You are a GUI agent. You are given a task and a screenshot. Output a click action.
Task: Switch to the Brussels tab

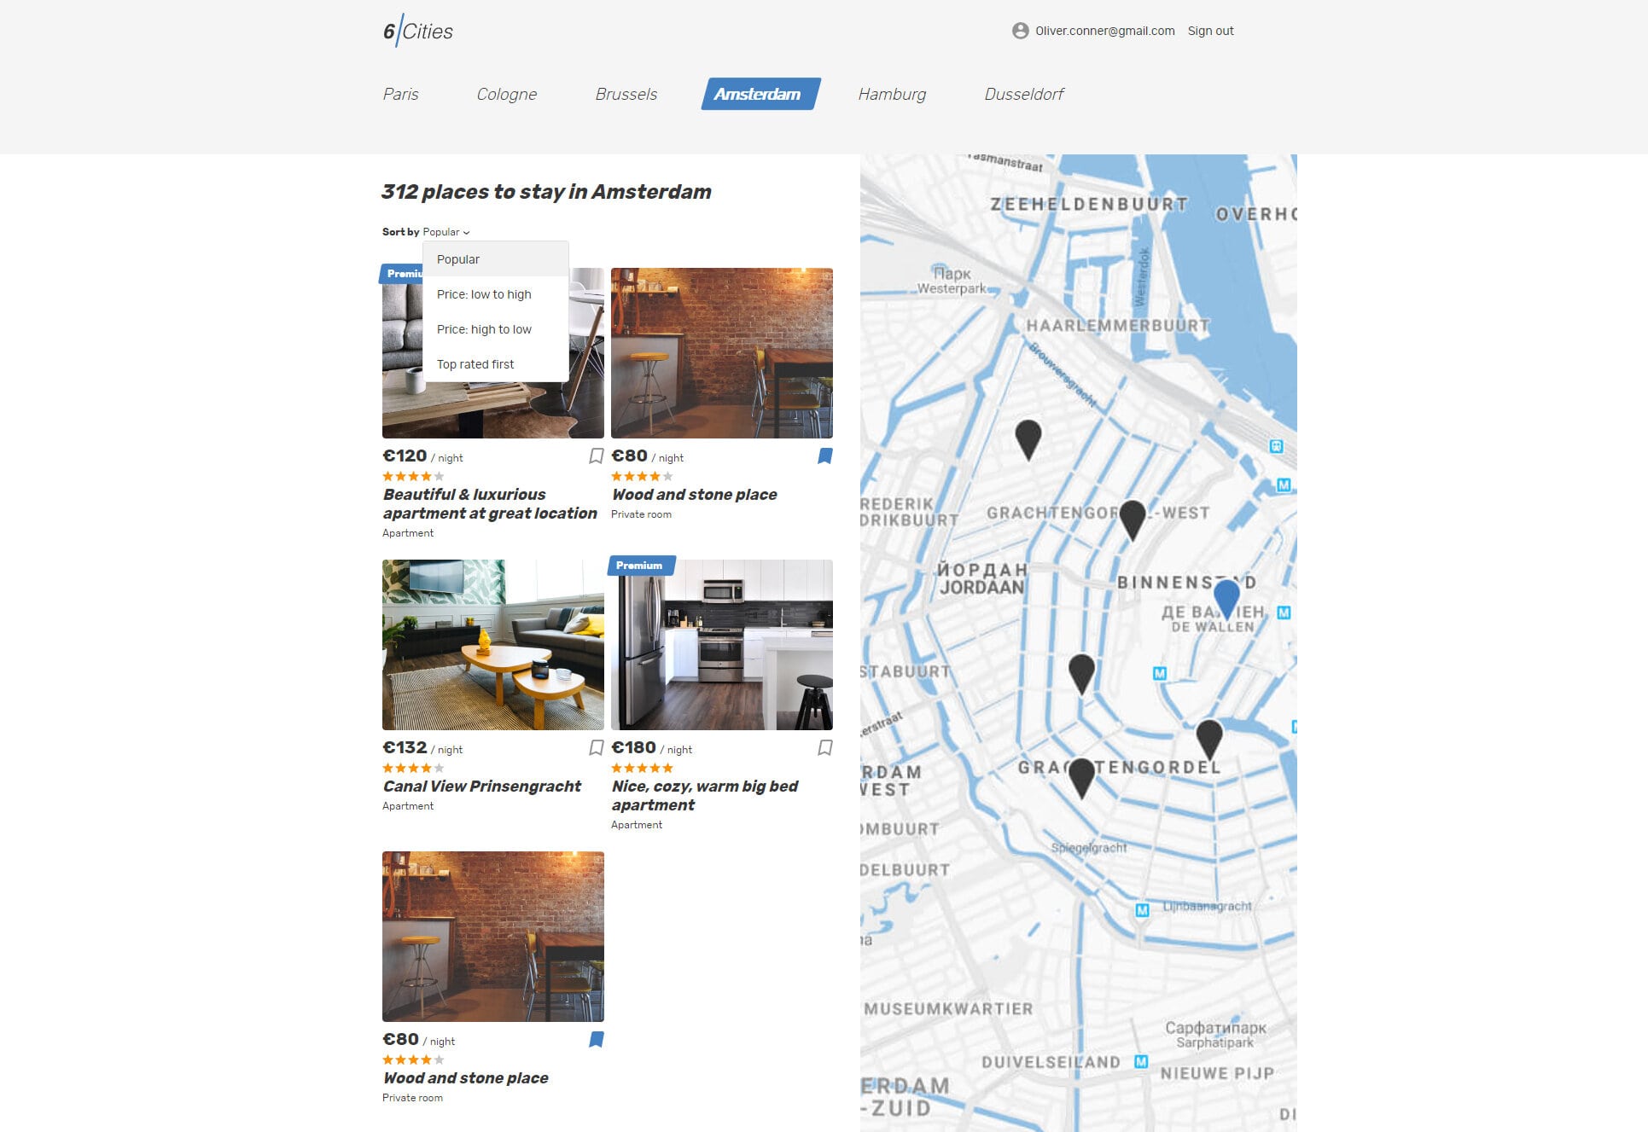[x=626, y=94]
